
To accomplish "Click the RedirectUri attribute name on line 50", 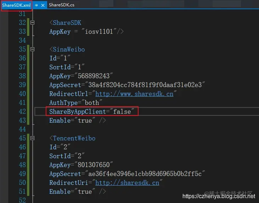I will pyautogui.click(x=68, y=183).
